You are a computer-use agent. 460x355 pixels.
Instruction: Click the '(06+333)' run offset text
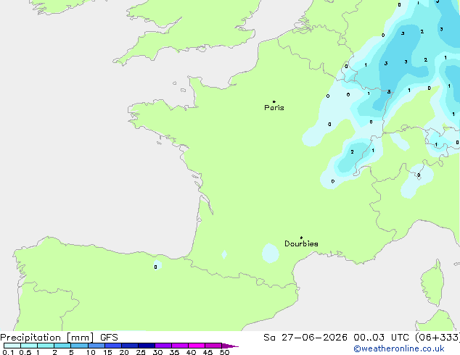click(x=438, y=338)
